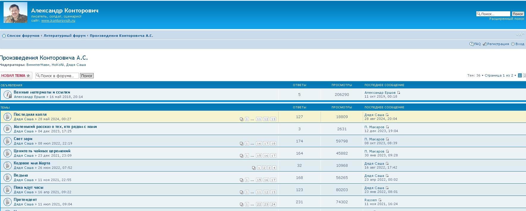Focus the Поиск в форуме input field
This screenshot has height=211, width=526.
tap(57, 76)
